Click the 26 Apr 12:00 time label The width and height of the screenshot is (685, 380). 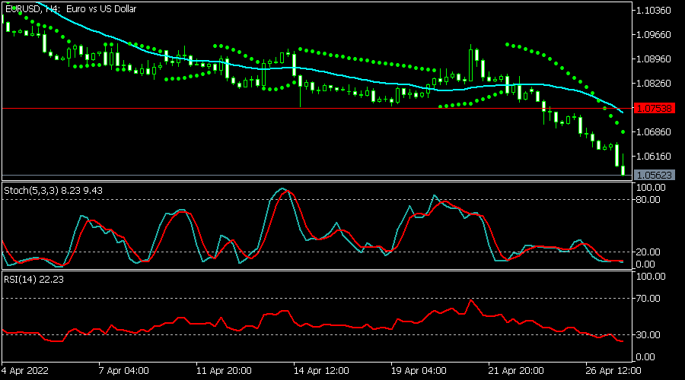point(613,371)
